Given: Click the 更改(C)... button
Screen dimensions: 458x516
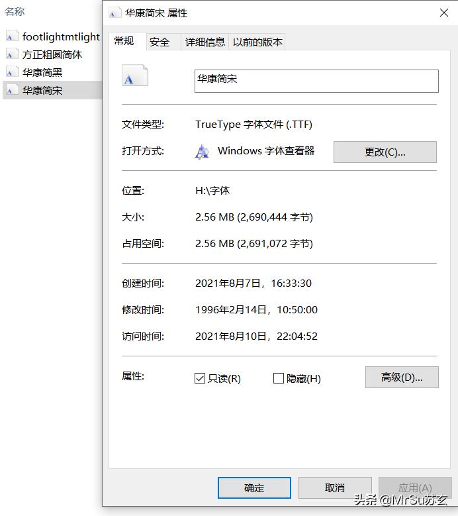Looking at the screenshot, I should 385,152.
